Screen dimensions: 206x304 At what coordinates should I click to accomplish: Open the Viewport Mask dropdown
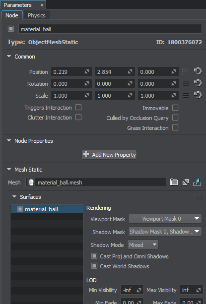(165, 219)
